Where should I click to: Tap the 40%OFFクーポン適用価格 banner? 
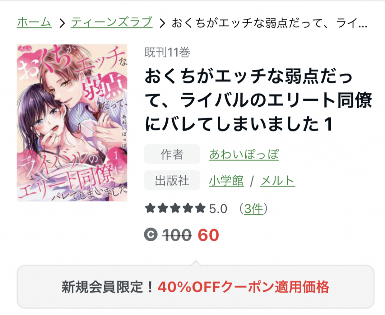tap(196, 287)
